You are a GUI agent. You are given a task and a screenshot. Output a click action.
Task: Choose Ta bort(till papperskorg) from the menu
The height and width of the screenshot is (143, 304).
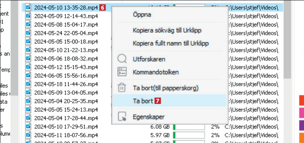tap(166, 88)
